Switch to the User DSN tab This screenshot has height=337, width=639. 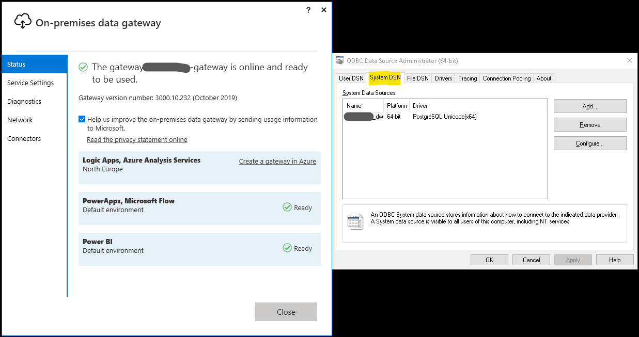[351, 78]
